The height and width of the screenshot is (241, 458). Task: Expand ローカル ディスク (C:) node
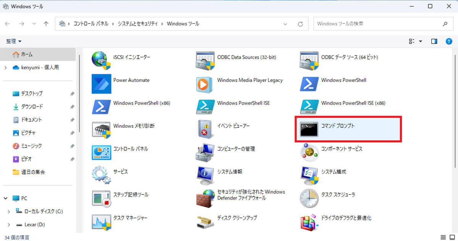click(9, 211)
